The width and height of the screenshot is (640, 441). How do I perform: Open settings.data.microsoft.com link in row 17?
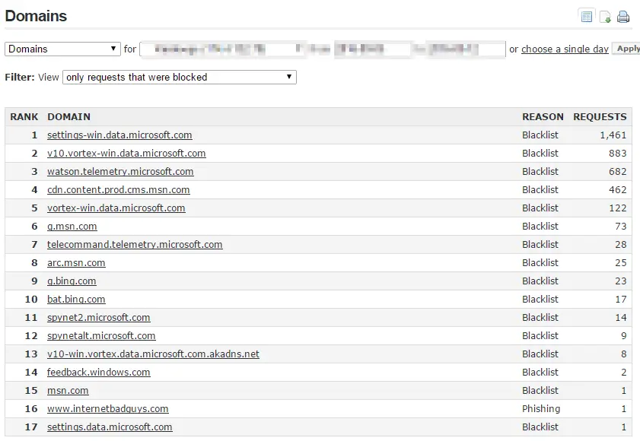click(x=110, y=427)
